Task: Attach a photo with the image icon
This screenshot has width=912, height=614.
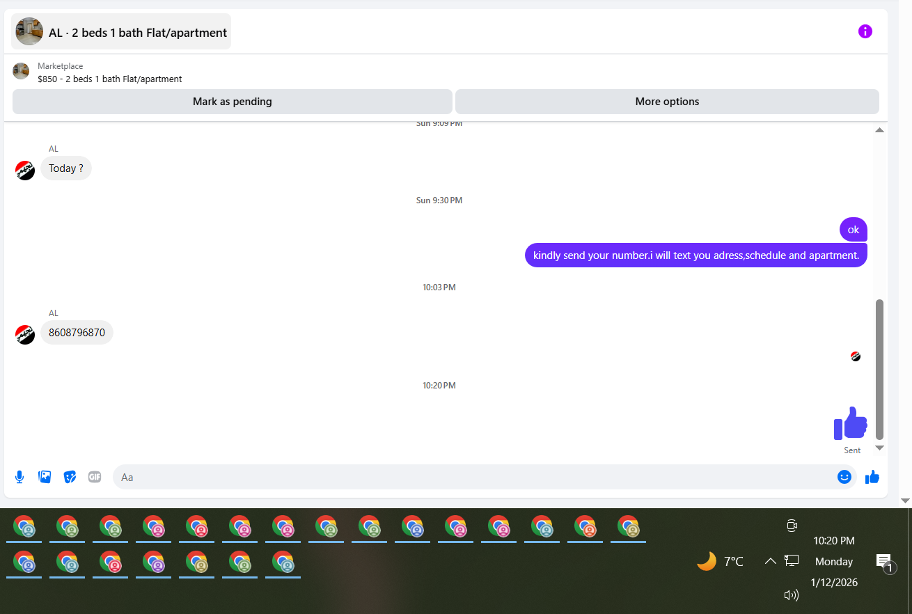Action: 45,477
